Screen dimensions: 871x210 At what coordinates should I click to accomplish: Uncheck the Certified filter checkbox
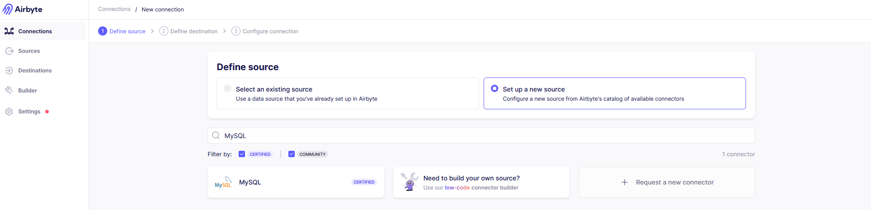point(242,154)
